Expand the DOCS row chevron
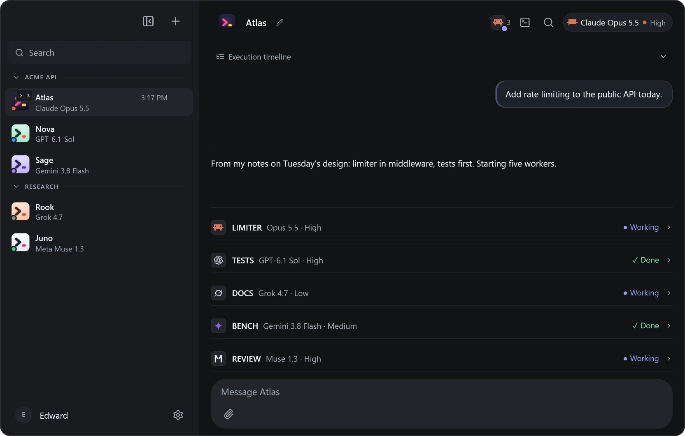 [x=669, y=293]
